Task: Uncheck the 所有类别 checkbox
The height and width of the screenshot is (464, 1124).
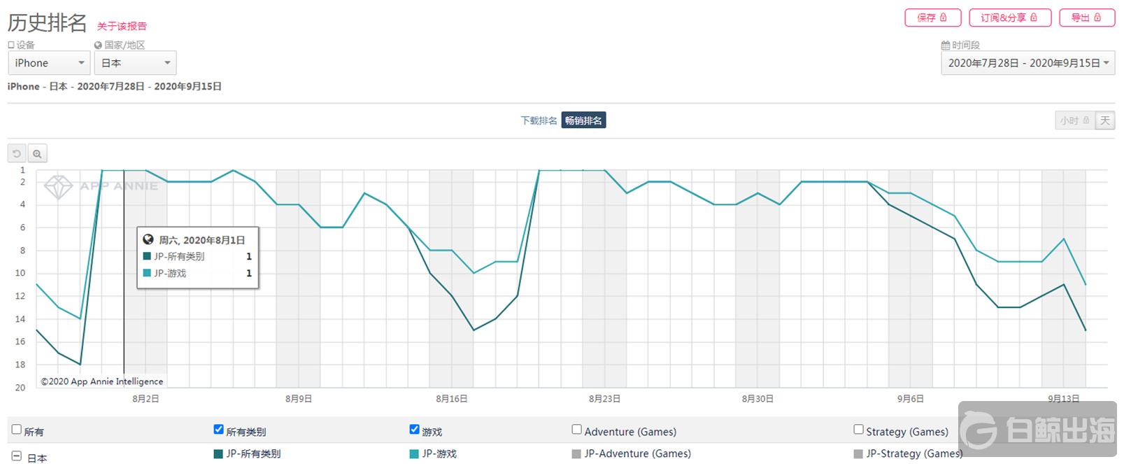Action: pos(219,430)
